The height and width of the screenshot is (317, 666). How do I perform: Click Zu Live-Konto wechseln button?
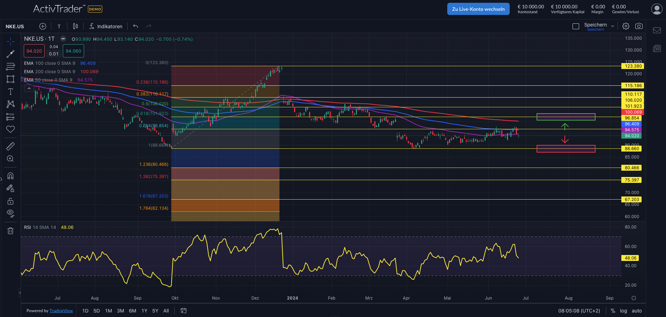point(478,9)
